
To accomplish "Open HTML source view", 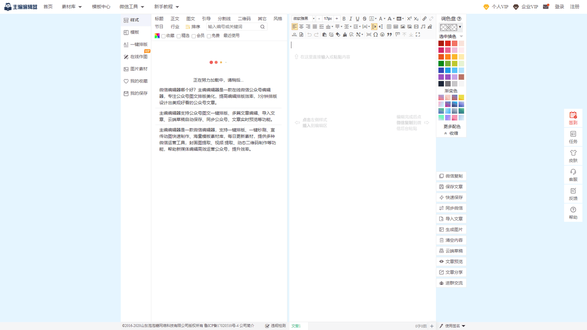I will [x=294, y=35].
